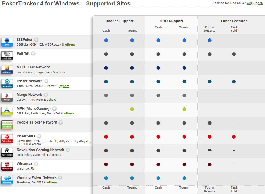Open the 'others' link under Merge Network
This screenshot has height=194, width=265.
point(52,100)
